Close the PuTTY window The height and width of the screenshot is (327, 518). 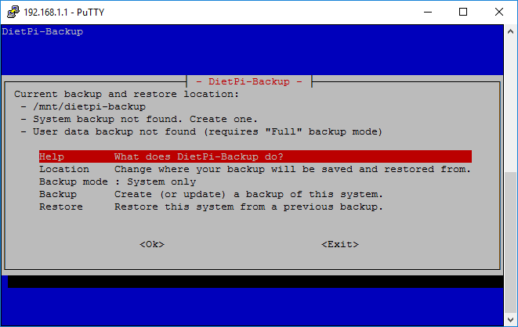coord(499,13)
